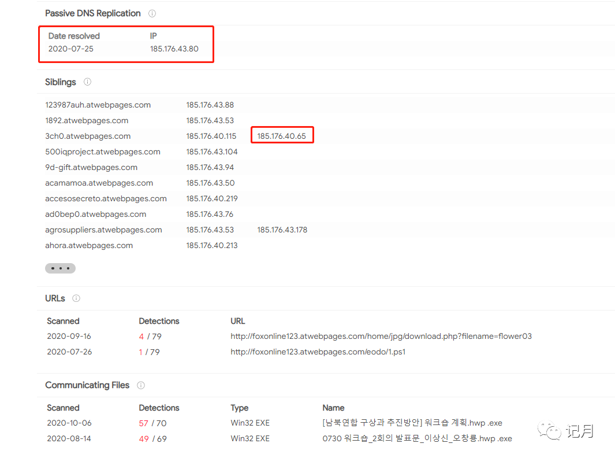Open file '[남북연합 구상과 추진방안] 워크숍 계획.hwp .exe'

(x=412, y=423)
